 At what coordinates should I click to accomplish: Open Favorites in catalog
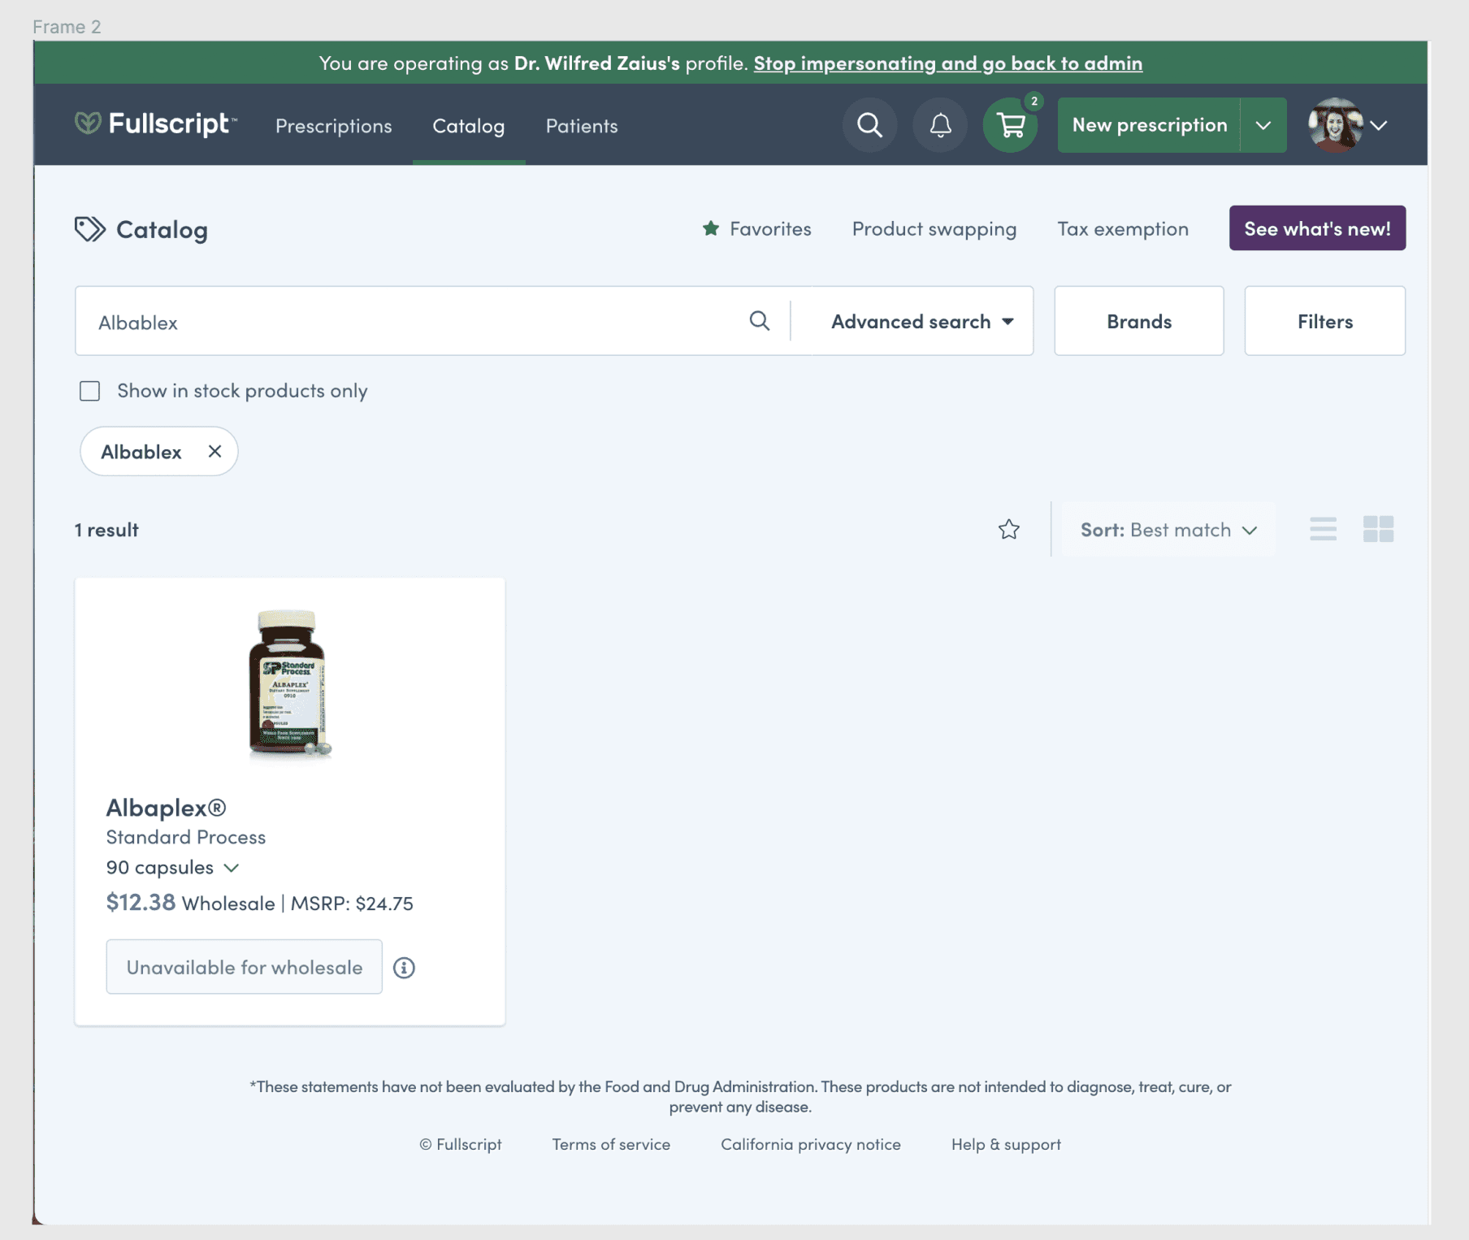(756, 229)
